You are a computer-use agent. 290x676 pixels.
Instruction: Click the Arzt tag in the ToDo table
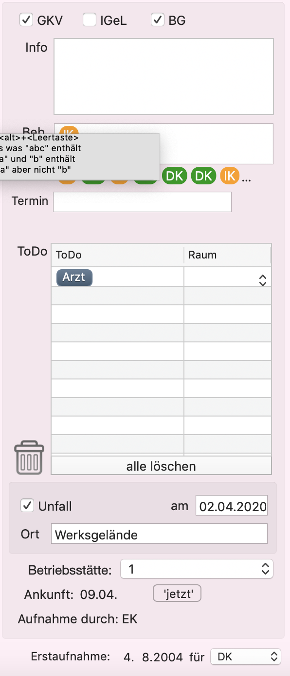pyautogui.click(x=74, y=277)
